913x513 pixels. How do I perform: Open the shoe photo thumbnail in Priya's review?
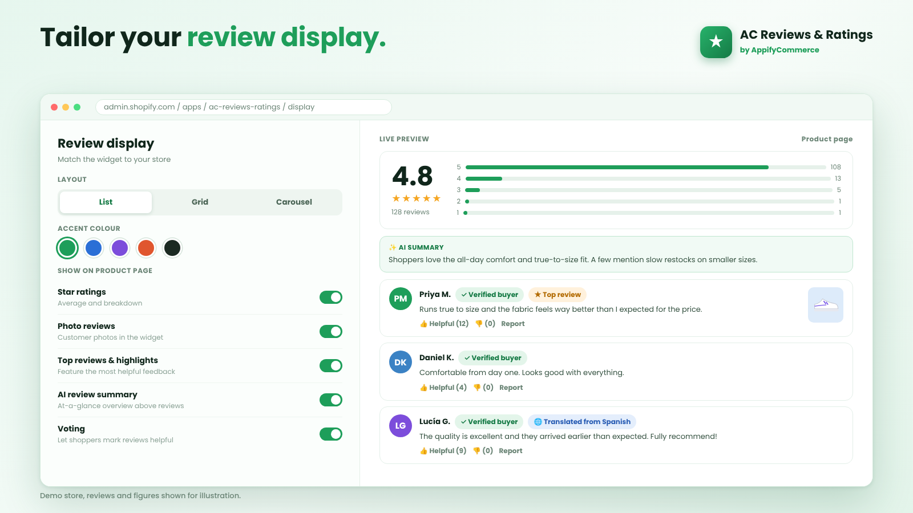click(826, 305)
